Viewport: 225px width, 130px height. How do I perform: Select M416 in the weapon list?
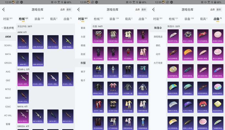[8, 54]
